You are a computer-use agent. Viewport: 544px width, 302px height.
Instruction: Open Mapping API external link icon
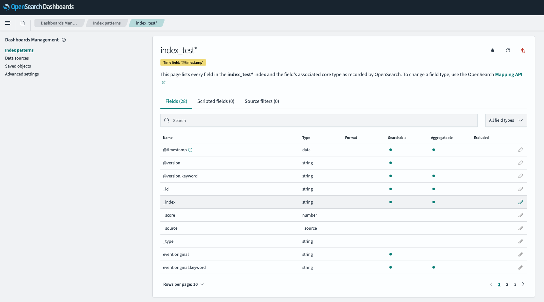point(164,83)
